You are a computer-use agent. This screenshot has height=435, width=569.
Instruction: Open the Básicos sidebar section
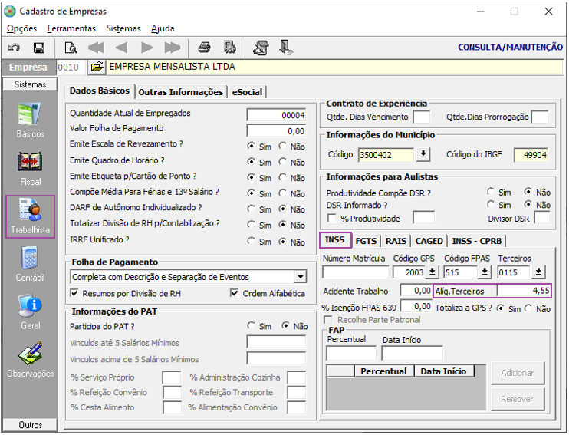click(x=30, y=121)
